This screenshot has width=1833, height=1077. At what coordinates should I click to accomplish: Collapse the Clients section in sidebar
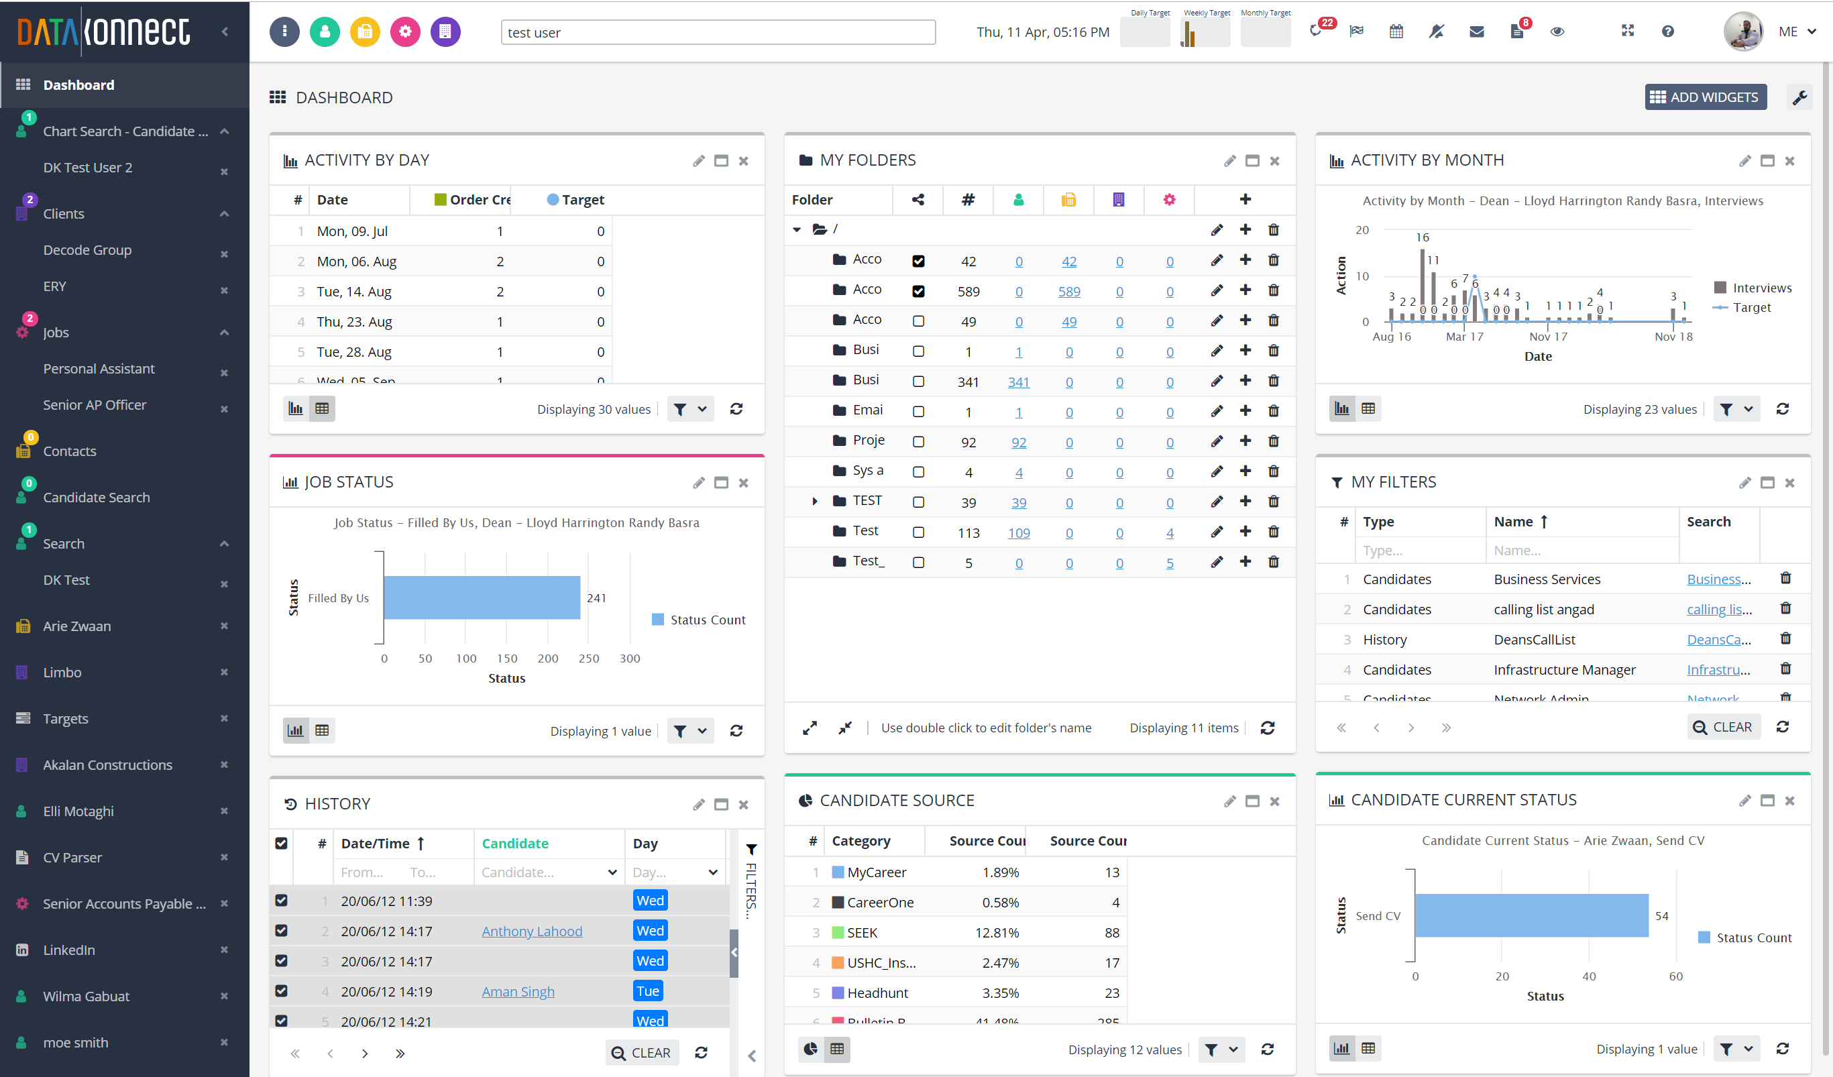[x=224, y=214]
